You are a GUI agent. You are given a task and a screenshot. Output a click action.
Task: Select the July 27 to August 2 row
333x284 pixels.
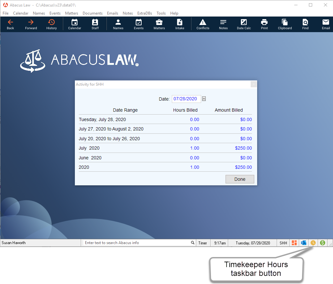pos(165,129)
